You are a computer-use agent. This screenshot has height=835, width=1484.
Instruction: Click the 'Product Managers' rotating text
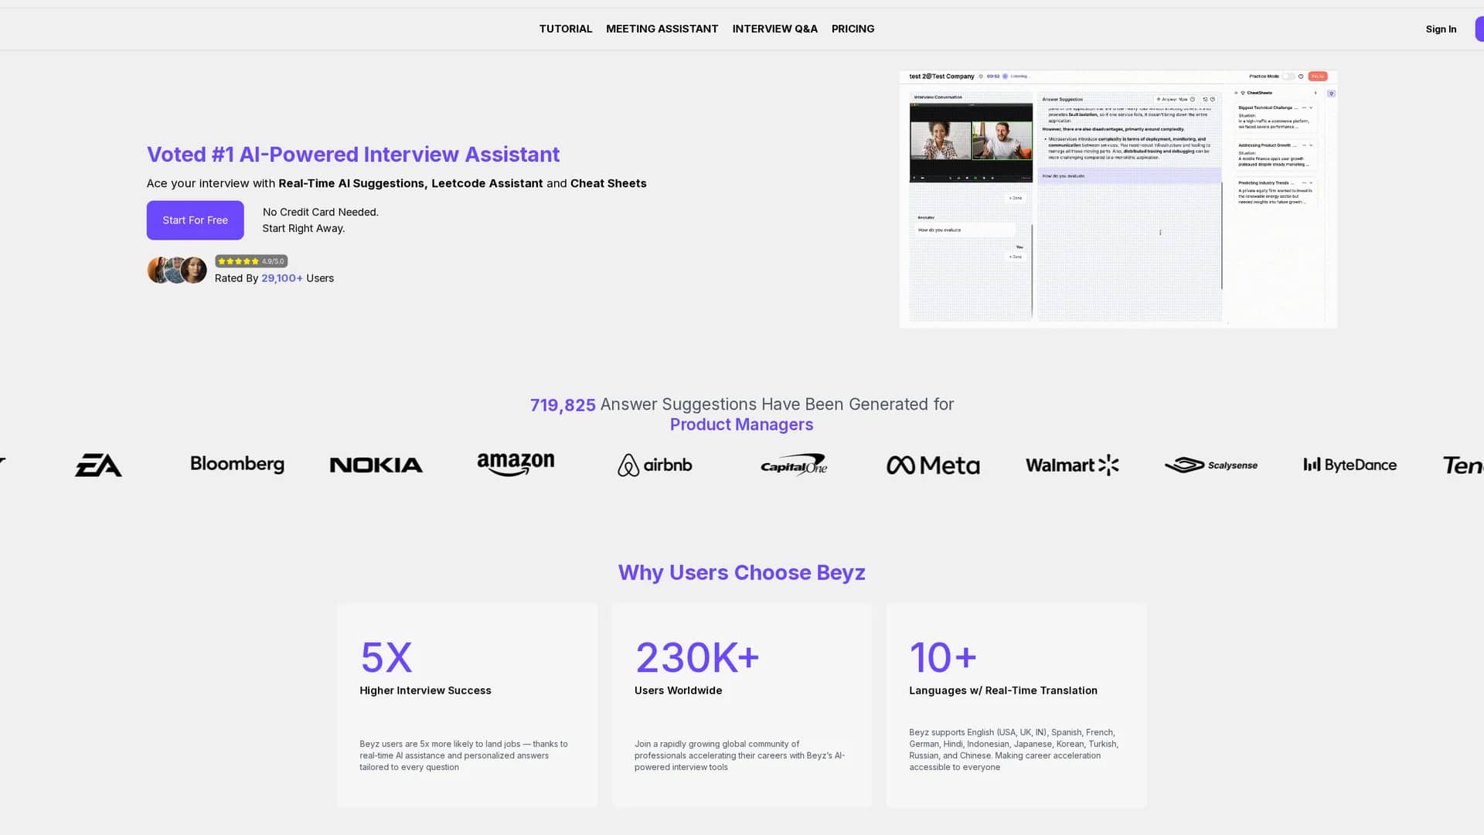click(x=741, y=424)
